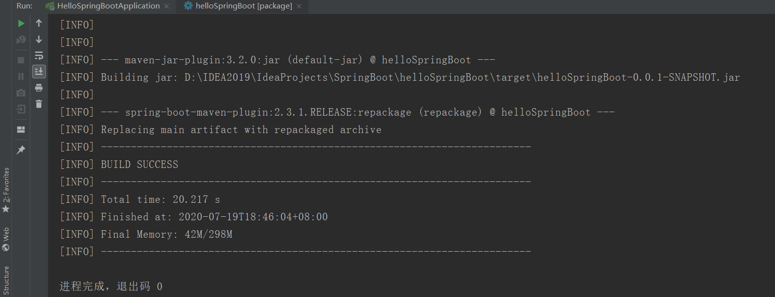Click the Stop process square icon
775x297 pixels.
21,60
